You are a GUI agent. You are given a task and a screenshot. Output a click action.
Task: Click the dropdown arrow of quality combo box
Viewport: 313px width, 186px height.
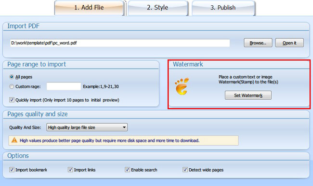[124, 127]
